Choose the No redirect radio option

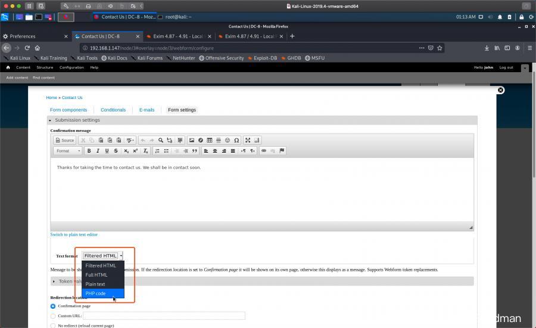coord(53,326)
